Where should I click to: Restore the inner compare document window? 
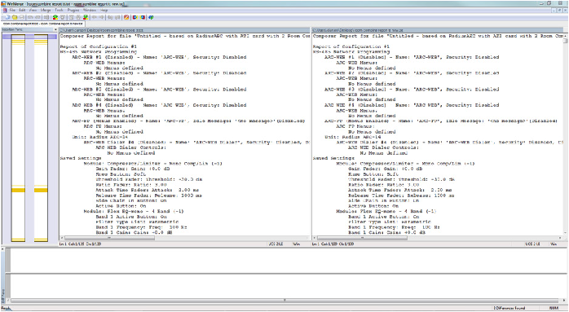(x=559, y=11)
